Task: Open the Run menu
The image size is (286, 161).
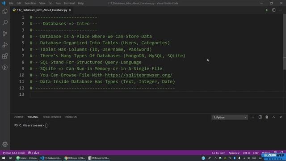Action: [58, 3]
